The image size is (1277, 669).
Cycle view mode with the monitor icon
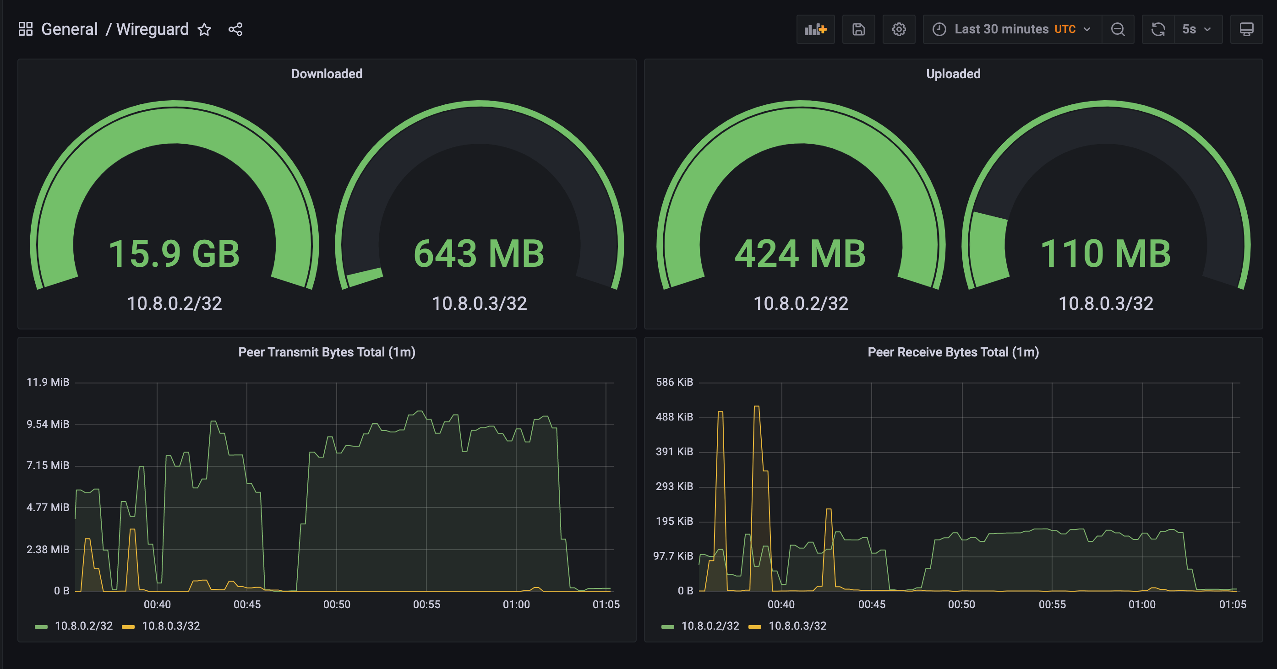point(1246,30)
